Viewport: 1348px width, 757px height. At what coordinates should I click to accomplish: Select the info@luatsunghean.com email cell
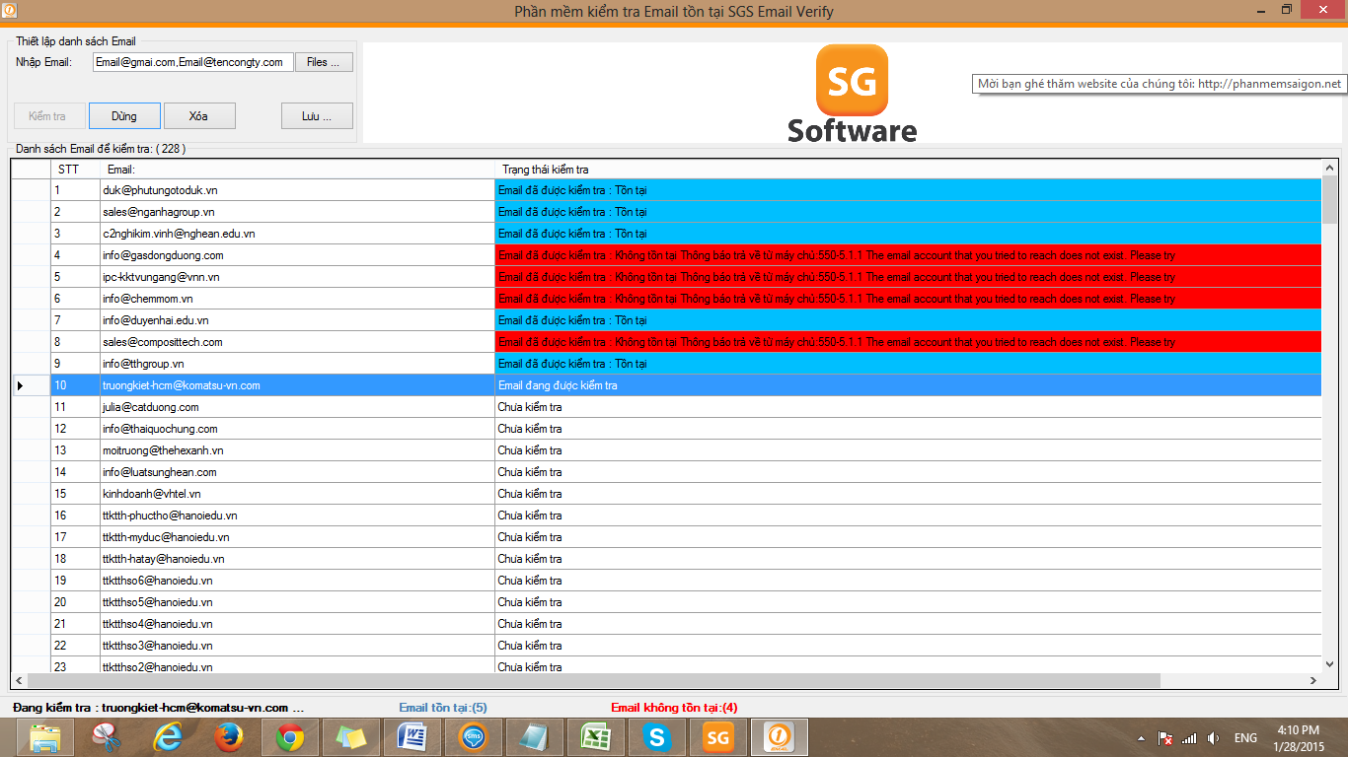pyautogui.click(x=297, y=472)
